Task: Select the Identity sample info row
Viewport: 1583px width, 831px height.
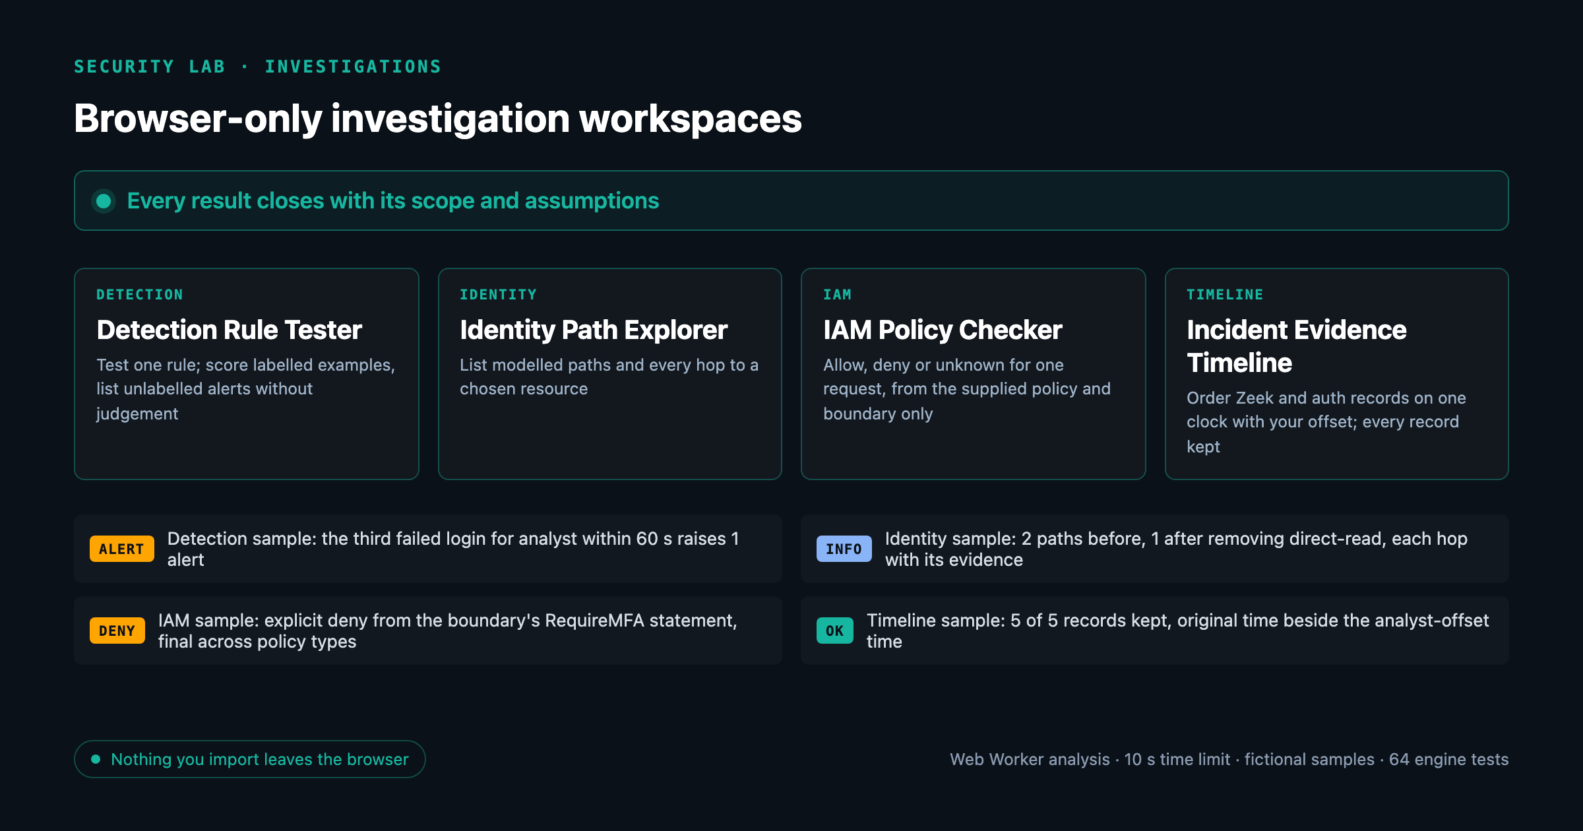Action: [x=1154, y=549]
